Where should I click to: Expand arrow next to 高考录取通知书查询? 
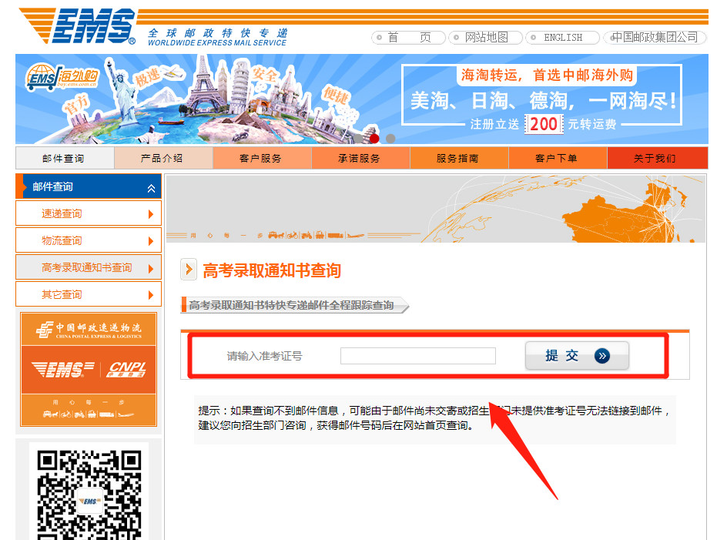coord(151,268)
